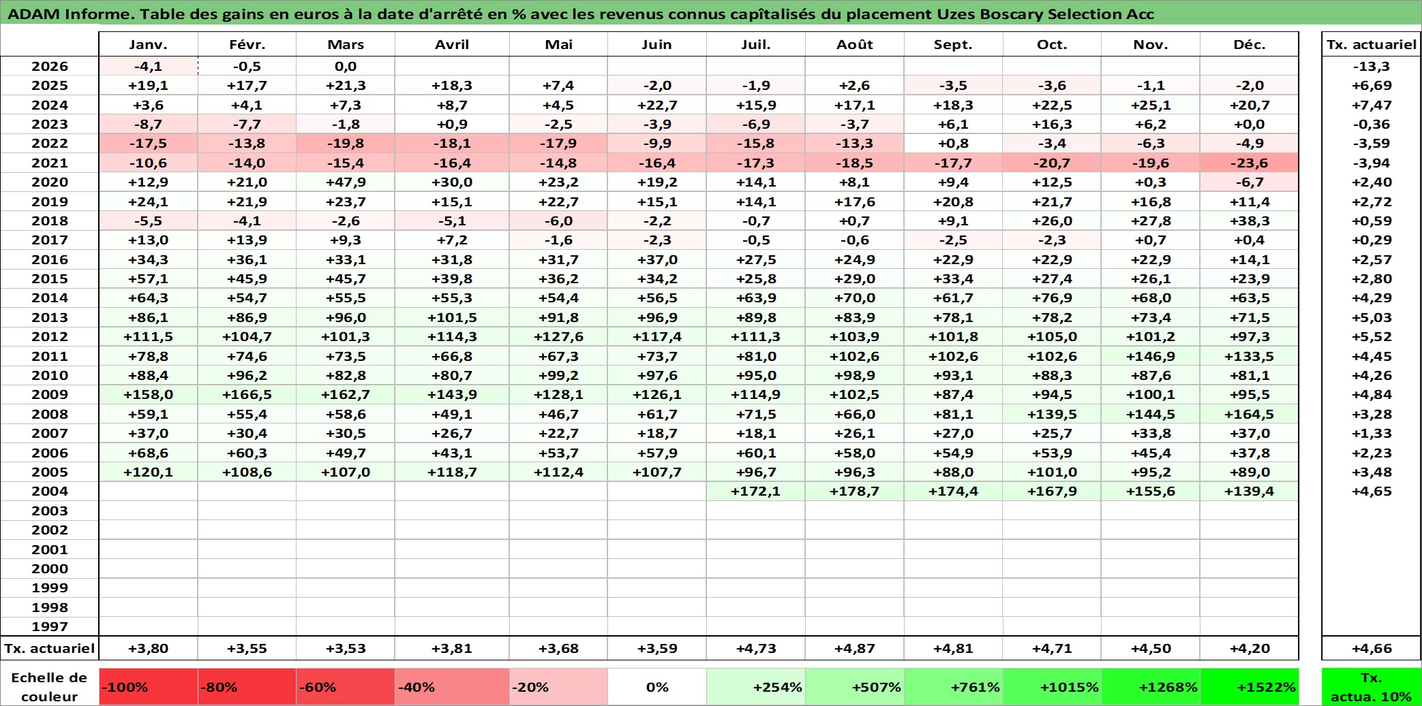Click the -19,8 cell for Mars 2022

pos(346,143)
